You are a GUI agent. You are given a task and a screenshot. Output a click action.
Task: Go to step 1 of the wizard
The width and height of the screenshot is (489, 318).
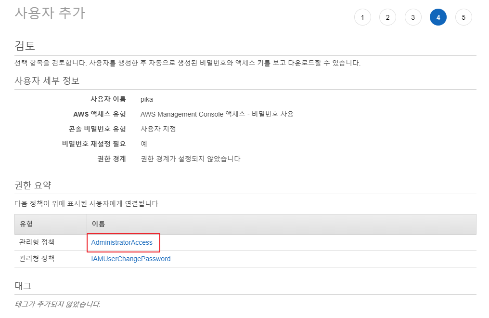(x=362, y=17)
